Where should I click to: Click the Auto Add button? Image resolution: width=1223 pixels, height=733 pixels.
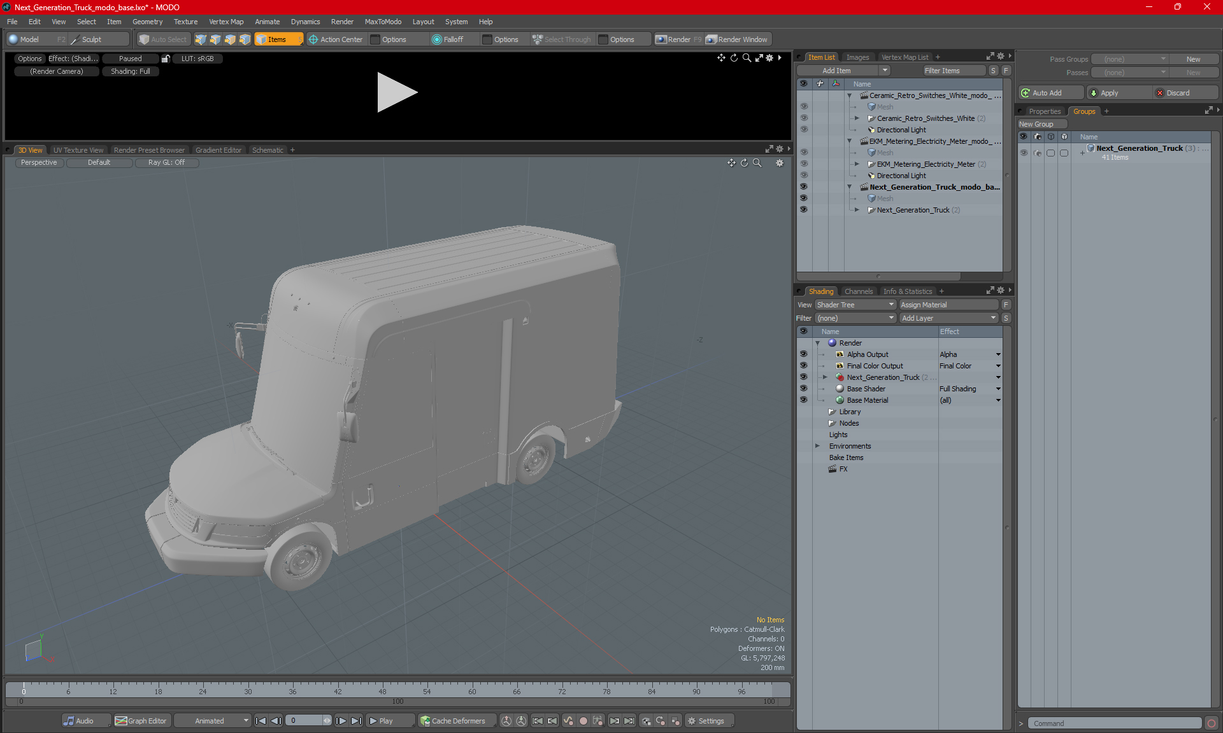pyautogui.click(x=1051, y=93)
